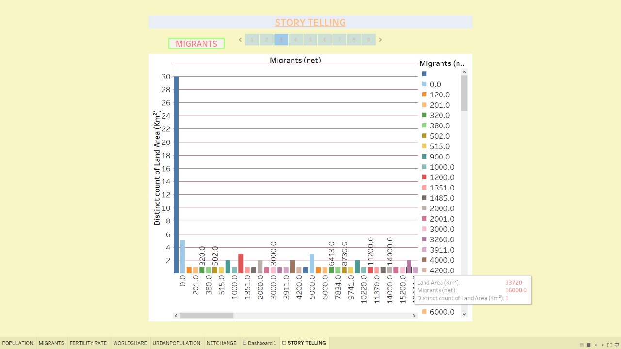This screenshot has width=621, height=349.
Task: Chart horizontal scrollbar left arrow
Action: [x=176, y=316]
